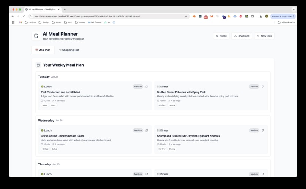Regenerate the Pork Tenderloin and Lentil Salad lunch
This screenshot has height=189, width=306.
[x=147, y=87]
